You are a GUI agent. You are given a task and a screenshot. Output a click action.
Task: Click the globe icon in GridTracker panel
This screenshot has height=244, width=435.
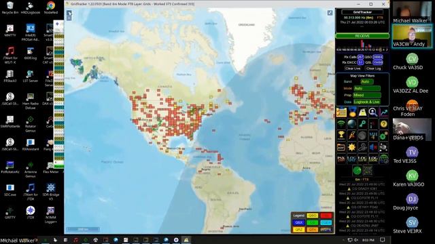click(352, 124)
